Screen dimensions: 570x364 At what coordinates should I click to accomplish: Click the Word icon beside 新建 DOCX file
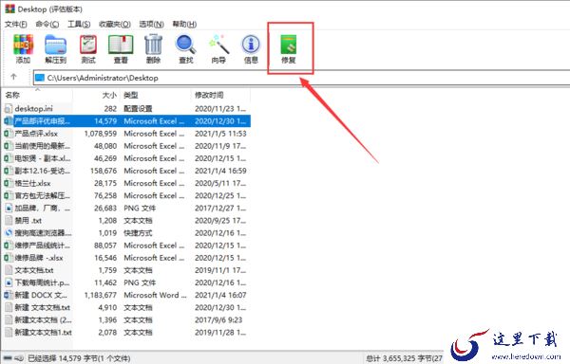[x=8, y=295]
